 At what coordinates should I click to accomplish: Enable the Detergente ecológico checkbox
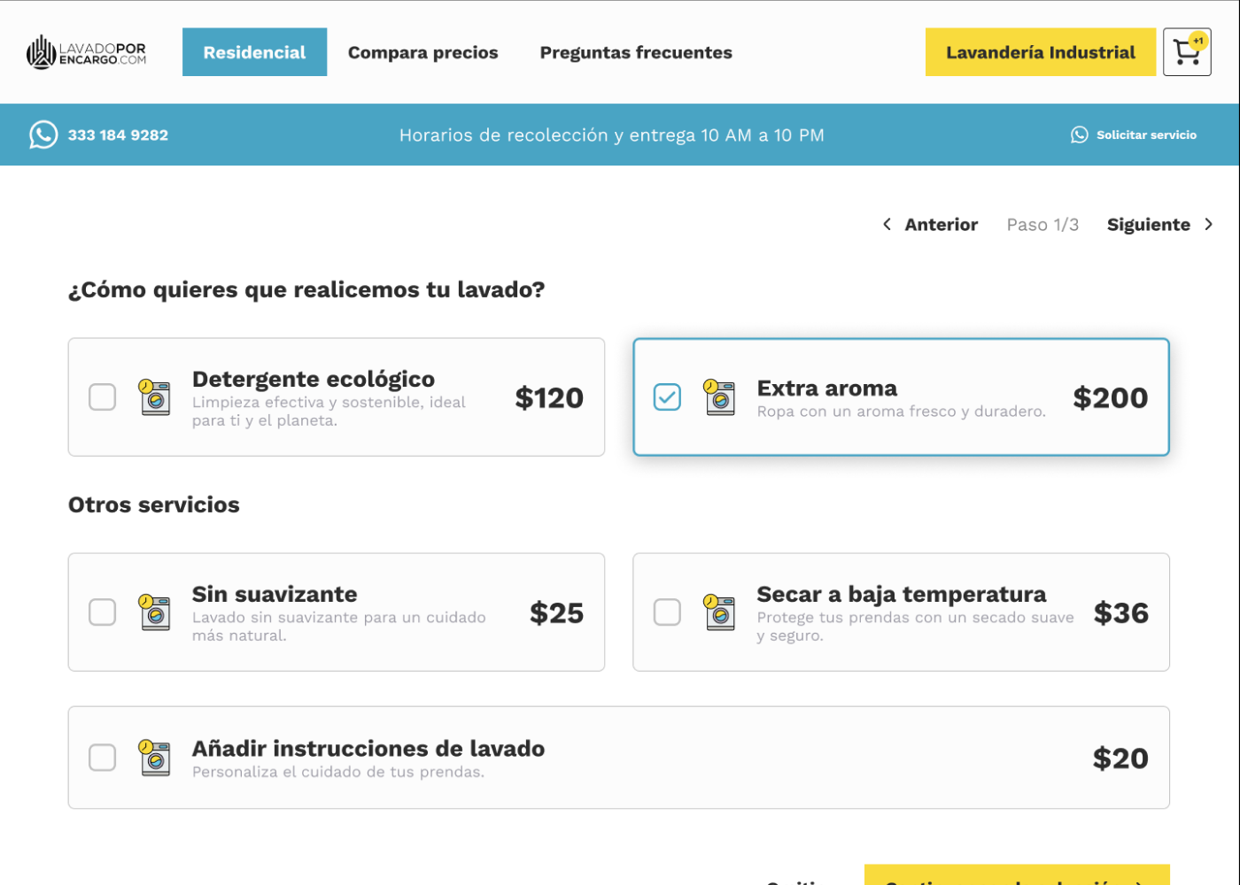[x=103, y=397]
